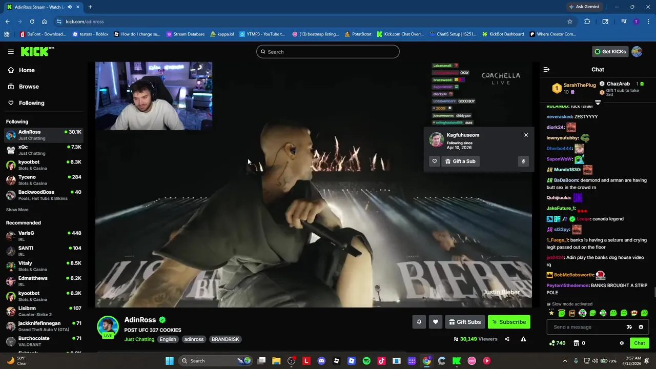Click the BRANDRISK tag
Viewport: 656px width, 369px height.
225,339
